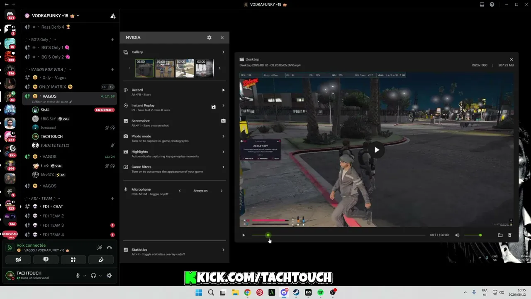Viewport: 531px width, 299px height.
Task: Open microphone input options dropdown
Action: tap(85, 275)
